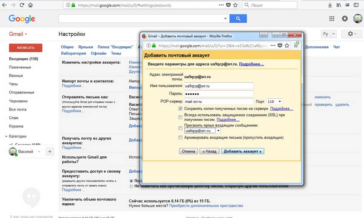This screenshot has width=364, height=218.
Task: Click the popup address bar bookmark star
Action: coord(287,46)
